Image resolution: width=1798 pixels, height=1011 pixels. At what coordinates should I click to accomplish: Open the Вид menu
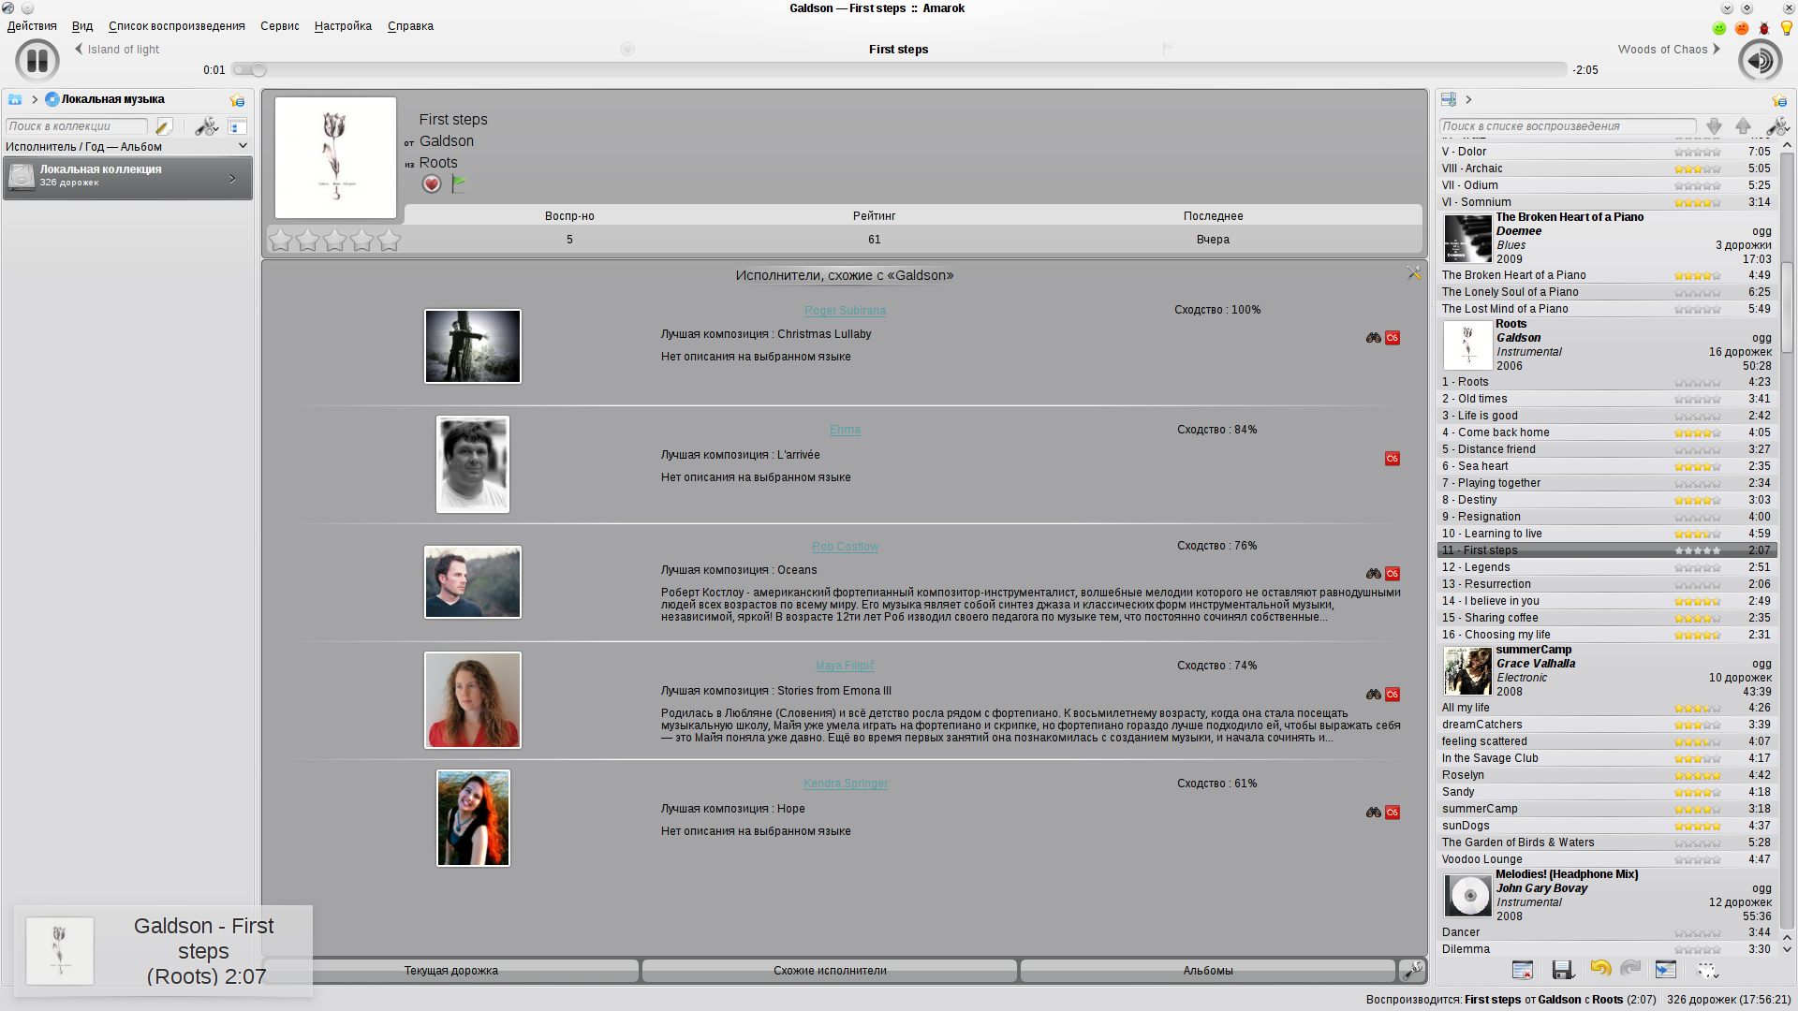(x=82, y=26)
